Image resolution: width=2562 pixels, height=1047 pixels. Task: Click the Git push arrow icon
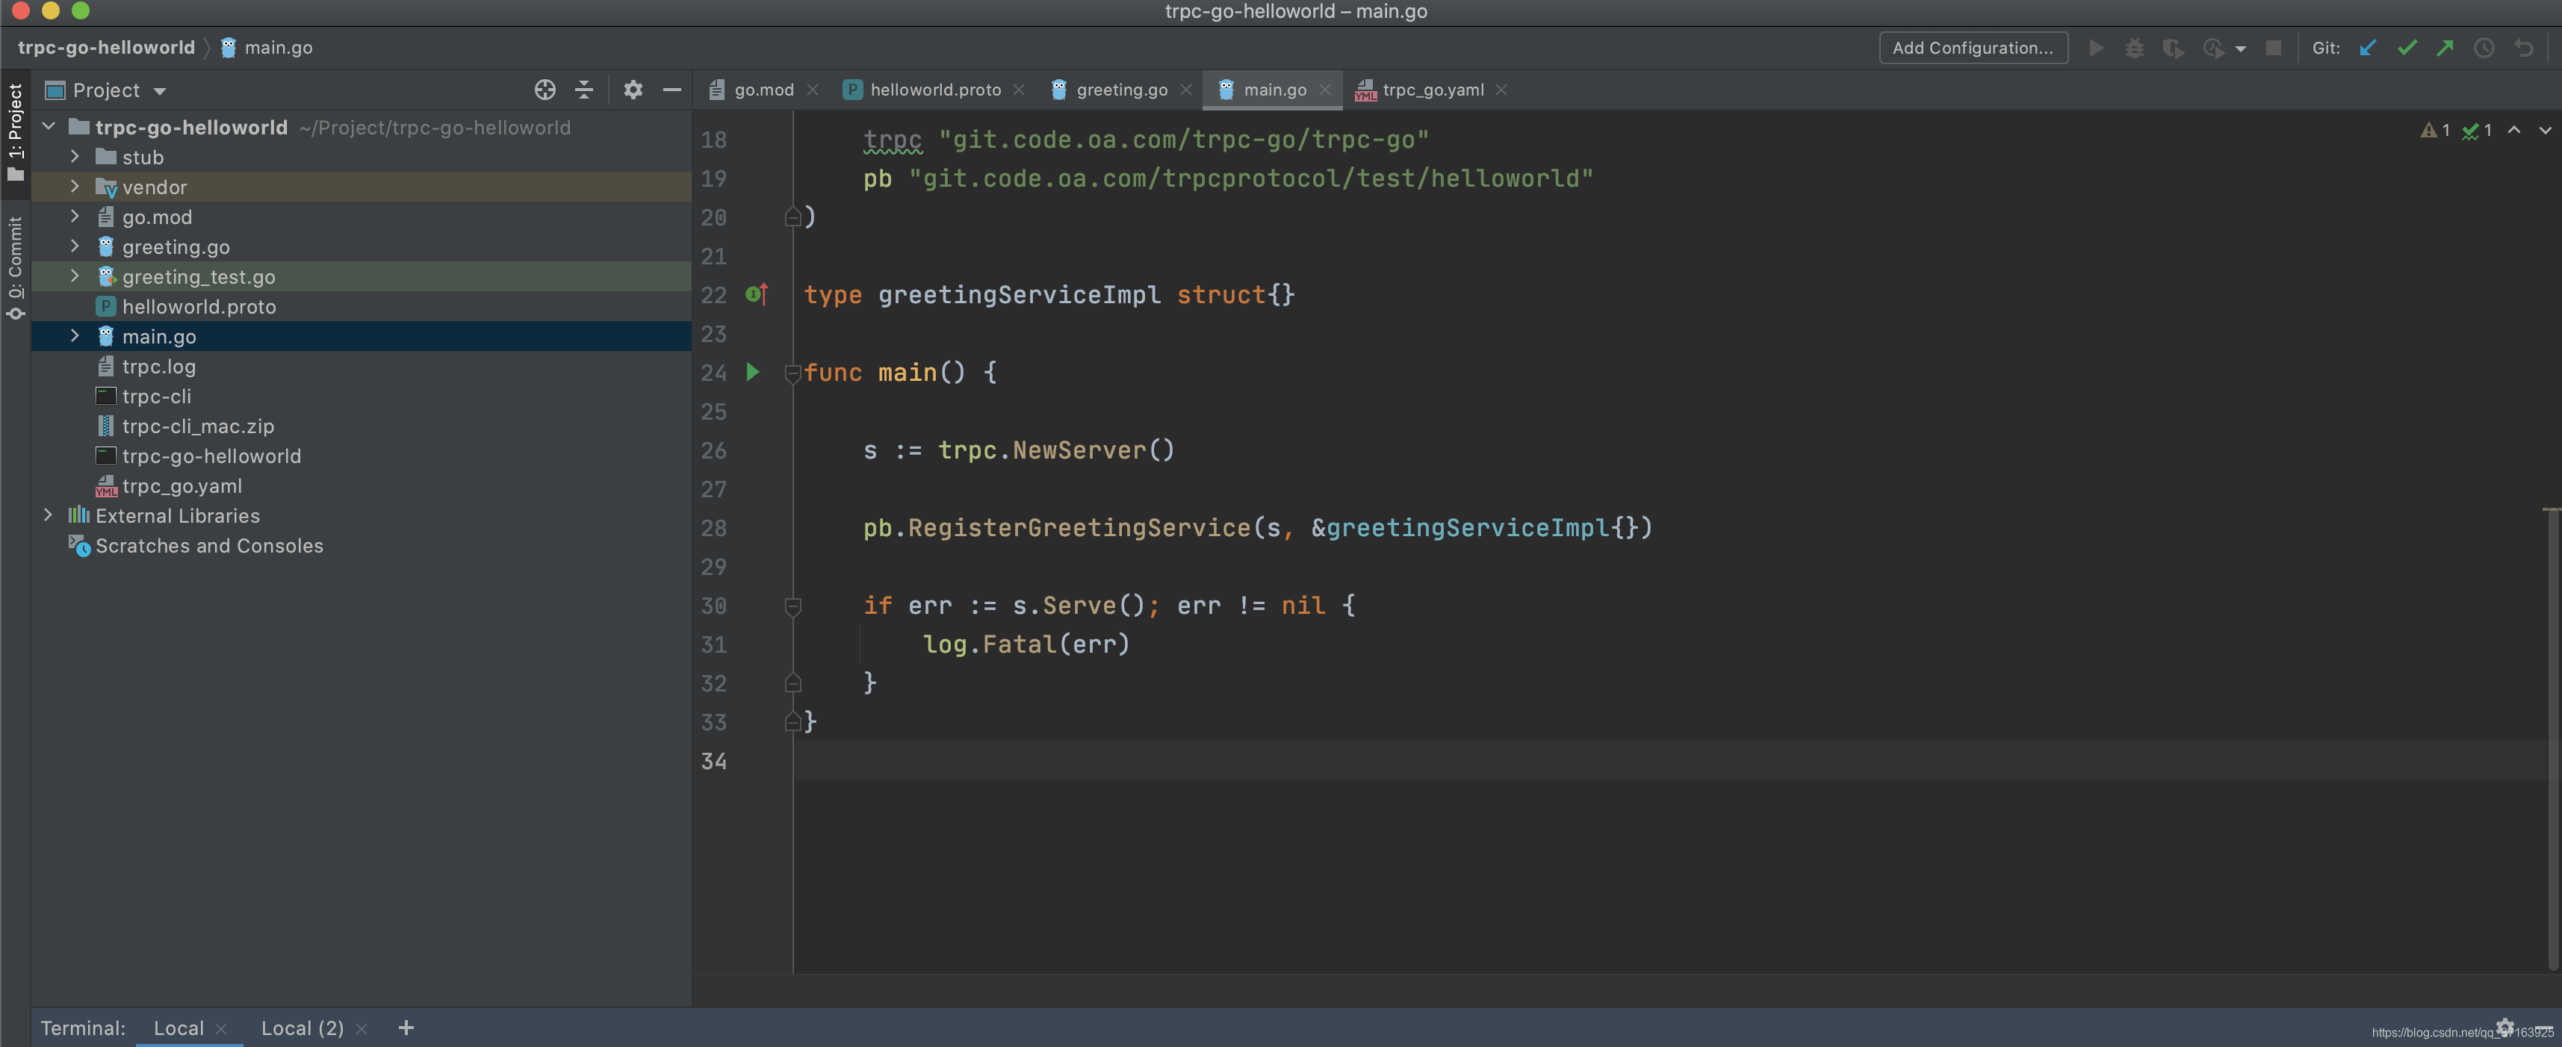point(2445,48)
